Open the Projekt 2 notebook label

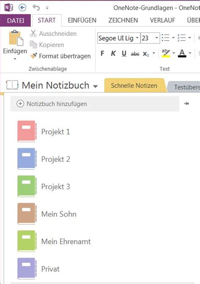click(x=56, y=160)
